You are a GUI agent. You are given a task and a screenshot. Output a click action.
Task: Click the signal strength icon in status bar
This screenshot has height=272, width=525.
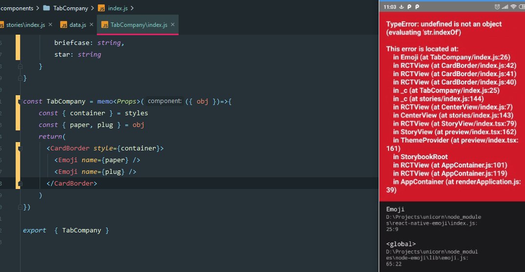(505, 7)
